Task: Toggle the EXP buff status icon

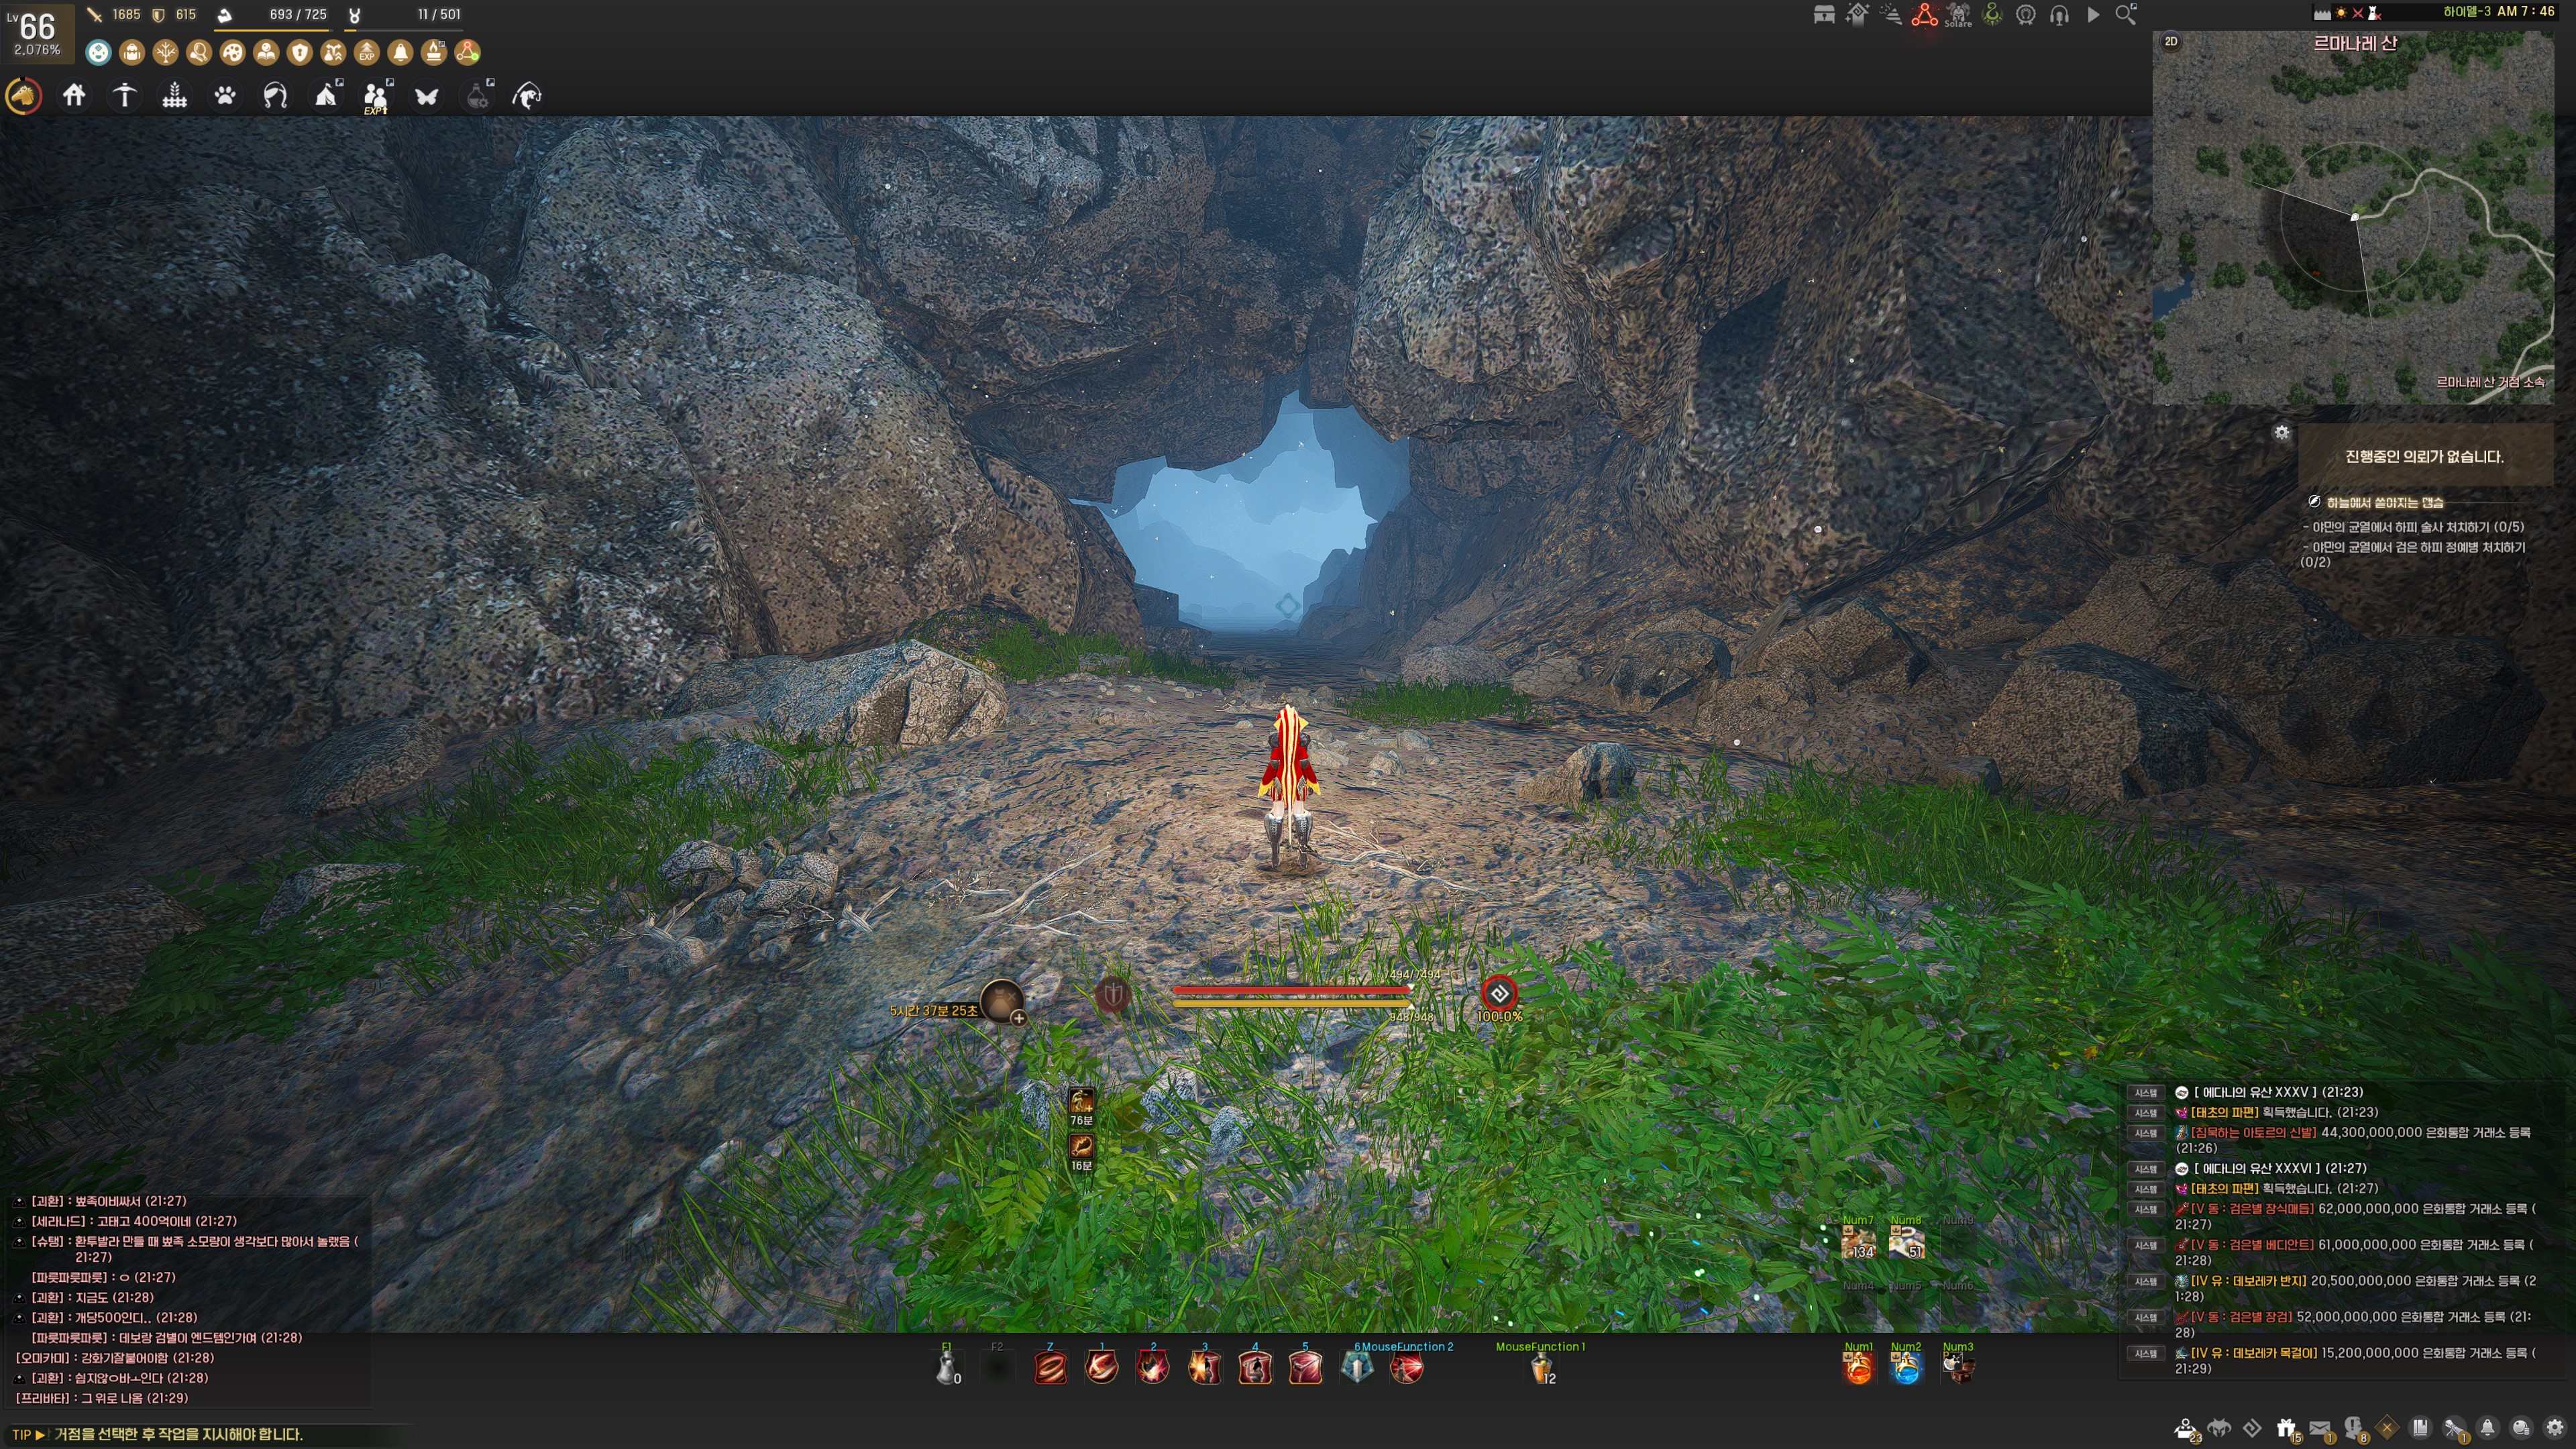Action: (367, 52)
